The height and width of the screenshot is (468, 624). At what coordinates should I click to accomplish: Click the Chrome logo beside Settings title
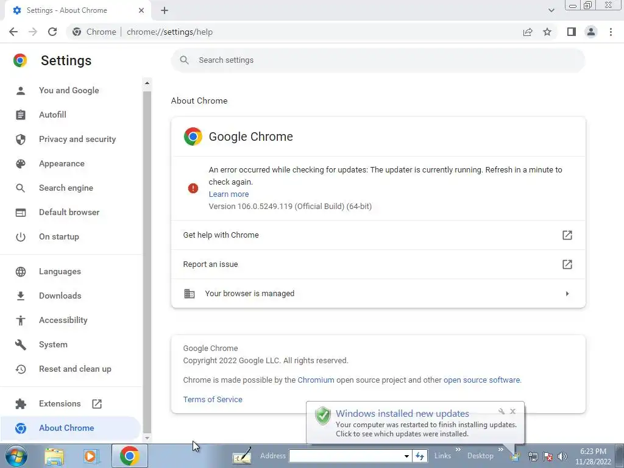point(20,60)
